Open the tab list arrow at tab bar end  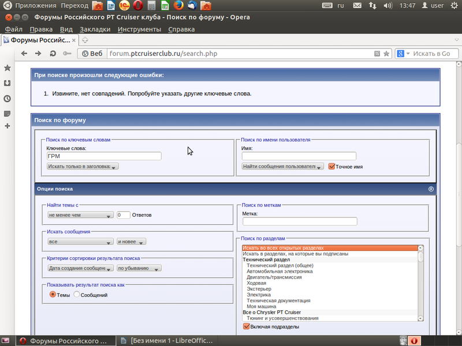coord(456,40)
